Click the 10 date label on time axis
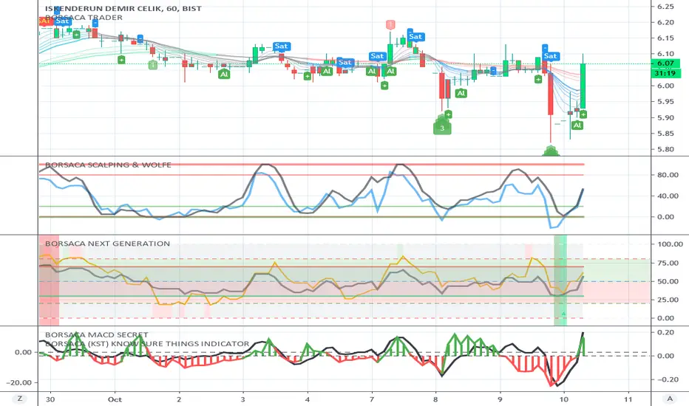Viewport: 689px width, 406px height. (x=564, y=399)
